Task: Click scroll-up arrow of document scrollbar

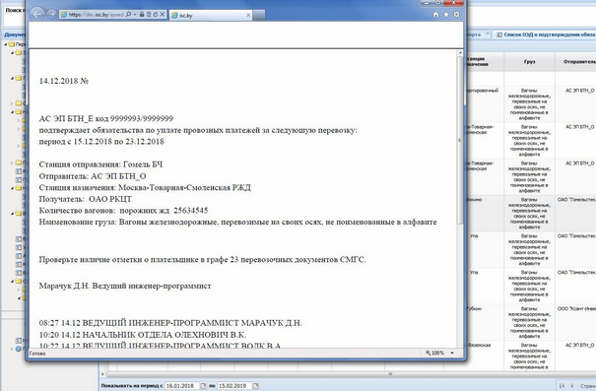Action: pyautogui.click(x=460, y=53)
